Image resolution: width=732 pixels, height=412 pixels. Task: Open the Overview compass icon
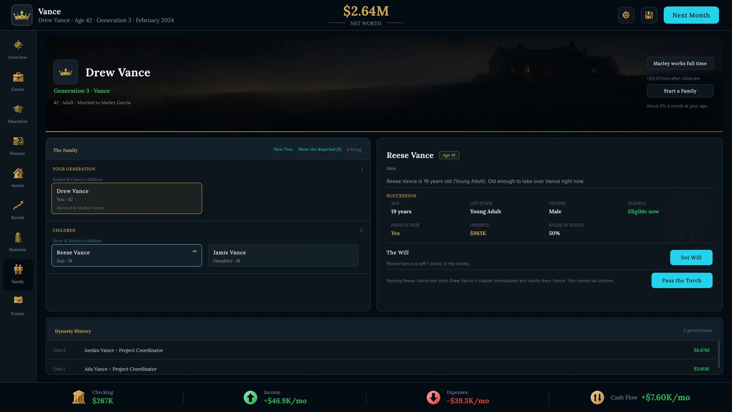click(x=18, y=45)
